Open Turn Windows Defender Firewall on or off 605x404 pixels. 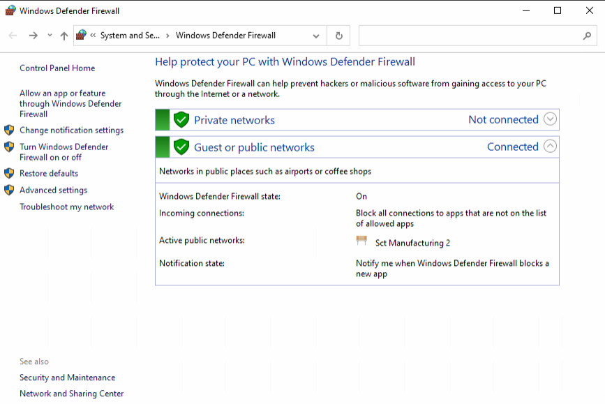tap(64, 152)
